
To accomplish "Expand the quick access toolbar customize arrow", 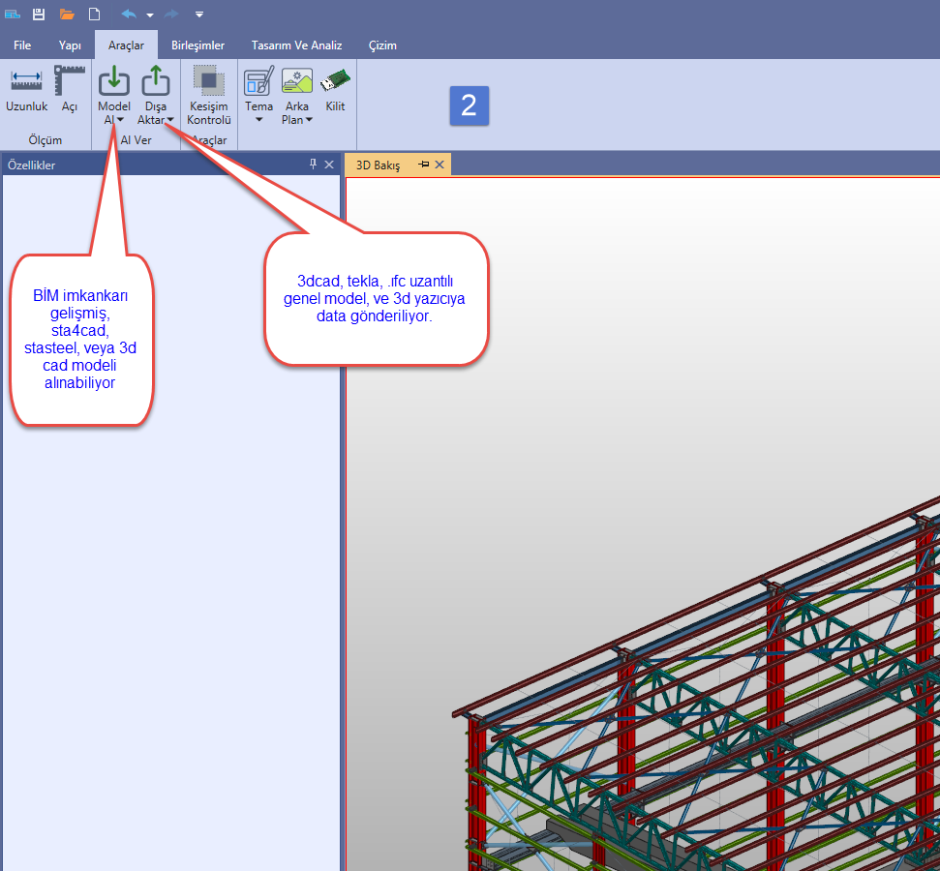I will (198, 15).
